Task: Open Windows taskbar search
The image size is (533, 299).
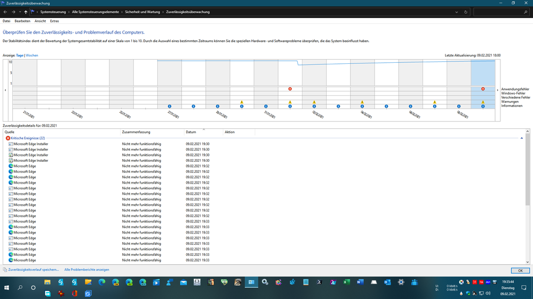Action: (20, 287)
